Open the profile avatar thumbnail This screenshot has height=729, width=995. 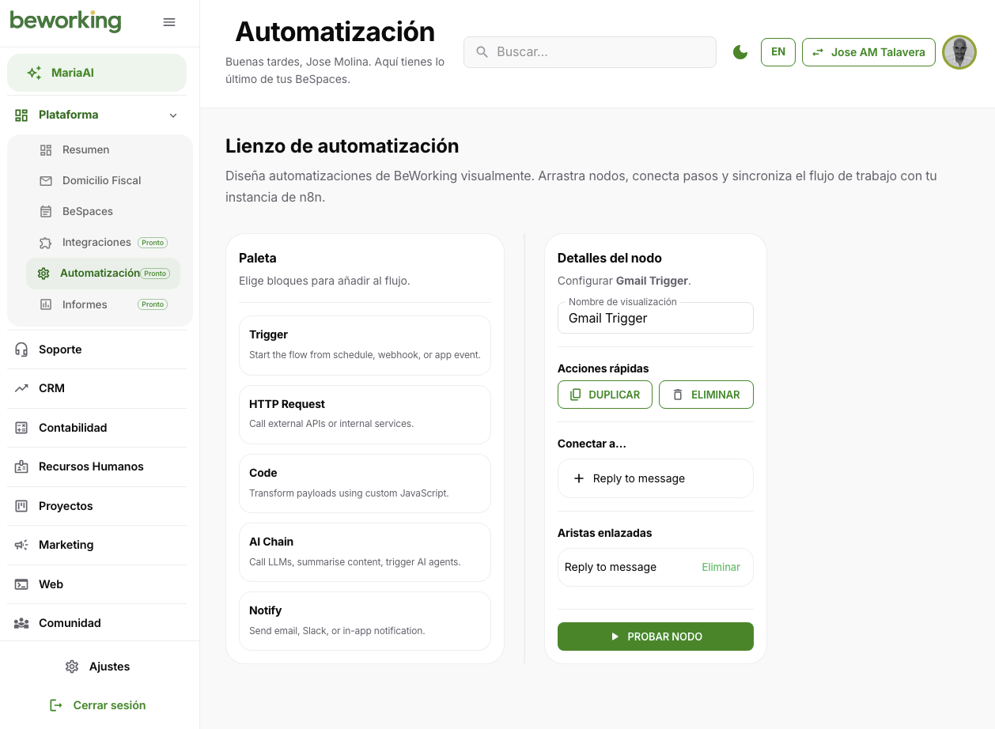(959, 51)
